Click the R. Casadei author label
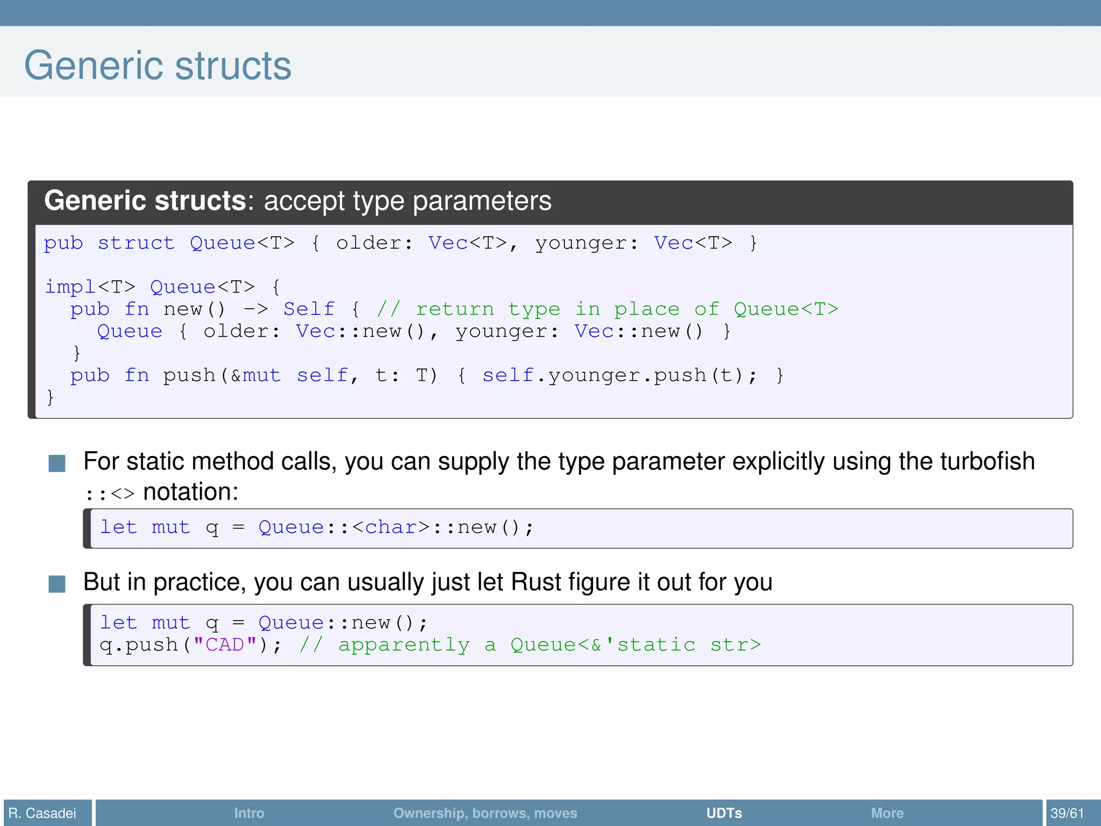The width and height of the screenshot is (1101, 826). 43,813
